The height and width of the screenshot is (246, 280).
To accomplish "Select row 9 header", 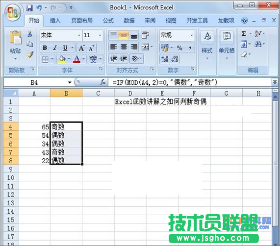I will (x=11, y=169).
